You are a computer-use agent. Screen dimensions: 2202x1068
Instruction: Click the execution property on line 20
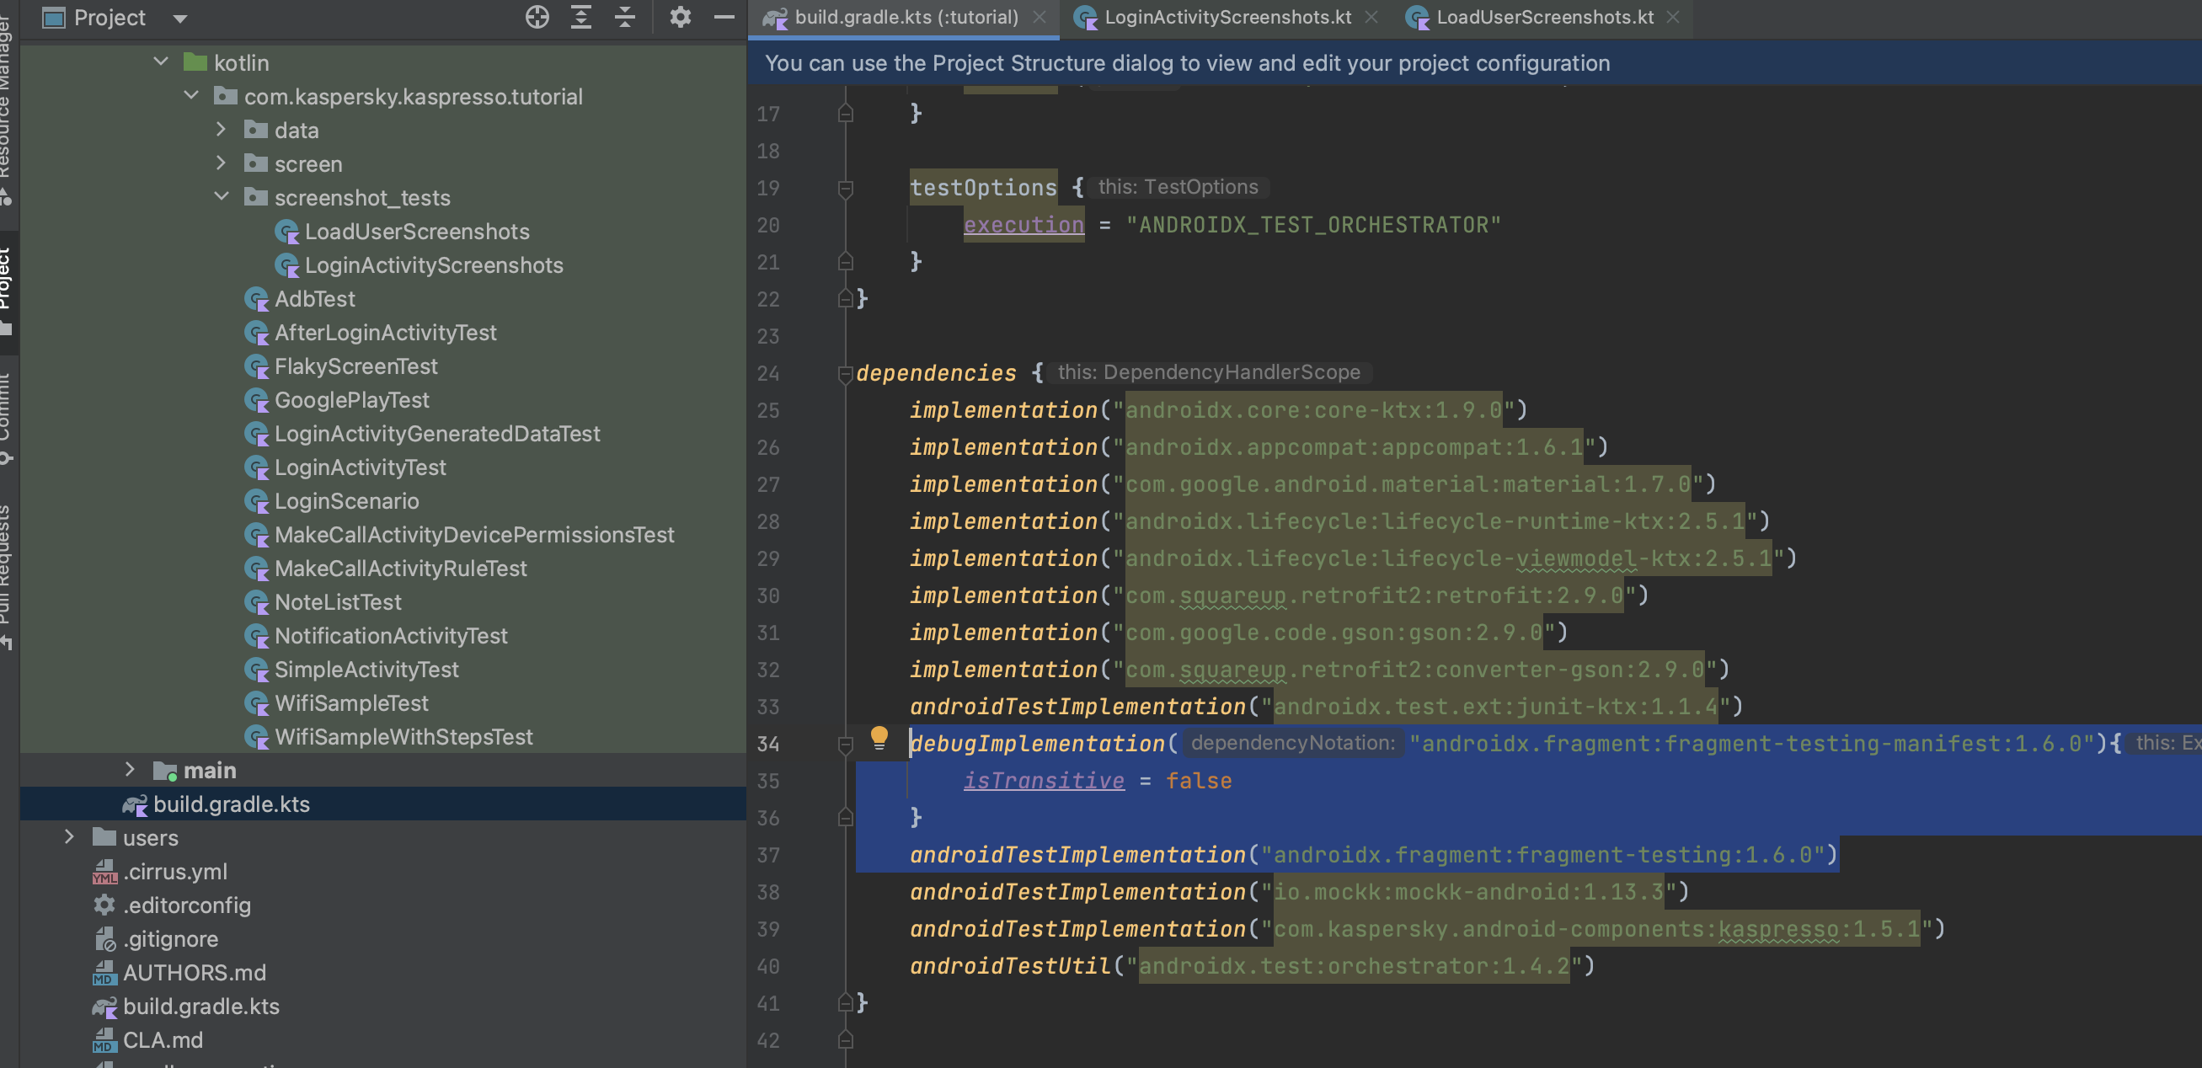coord(1024,225)
